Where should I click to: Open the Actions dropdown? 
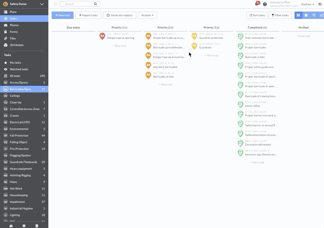click(x=147, y=15)
